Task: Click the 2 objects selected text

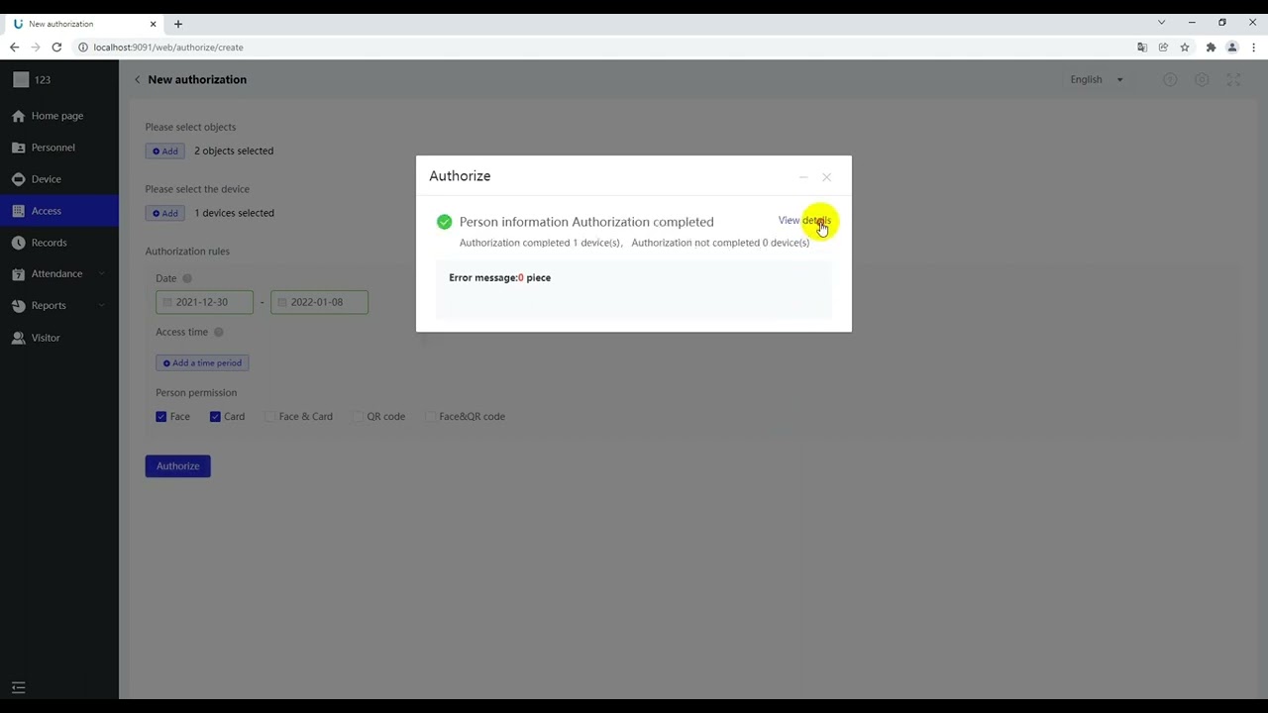Action: pos(234,152)
